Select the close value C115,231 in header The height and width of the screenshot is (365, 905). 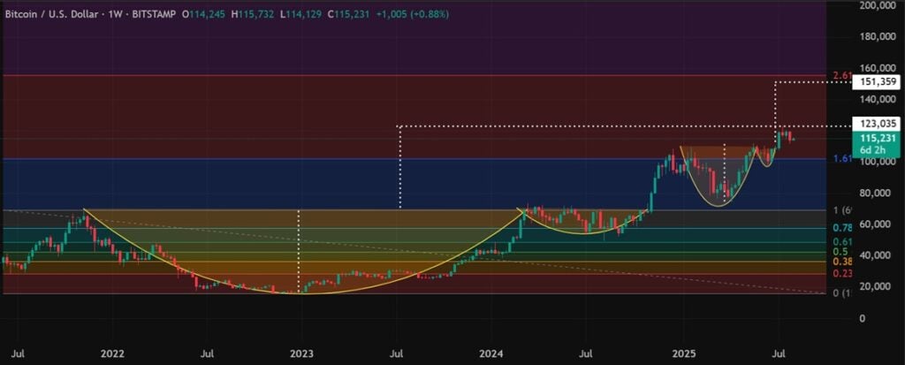pyautogui.click(x=348, y=14)
